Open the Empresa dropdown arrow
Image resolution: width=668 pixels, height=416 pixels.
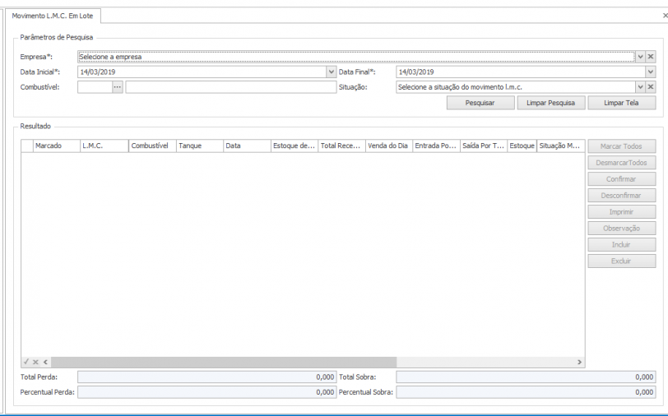point(640,57)
